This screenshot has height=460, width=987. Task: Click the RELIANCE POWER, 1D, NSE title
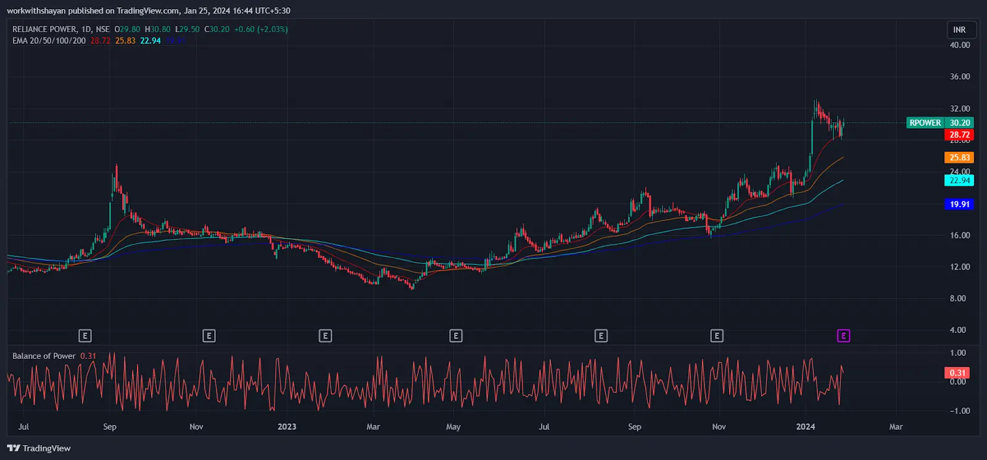pyautogui.click(x=61, y=29)
